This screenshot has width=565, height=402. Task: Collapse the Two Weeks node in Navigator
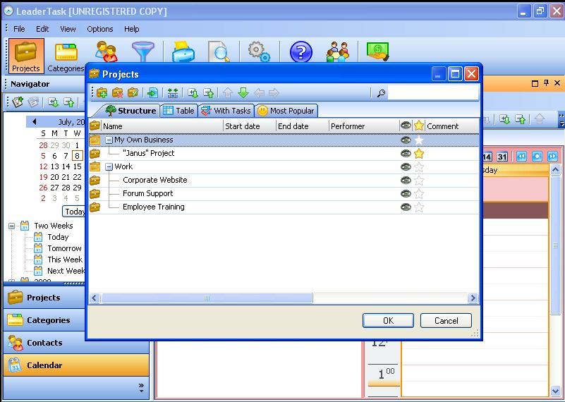coord(11,226)
